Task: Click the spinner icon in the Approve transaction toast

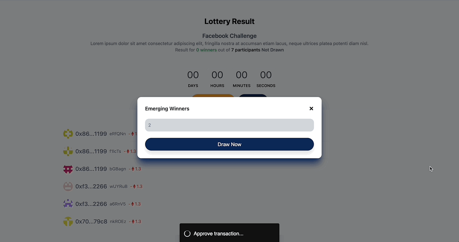Action: (187, 233)
